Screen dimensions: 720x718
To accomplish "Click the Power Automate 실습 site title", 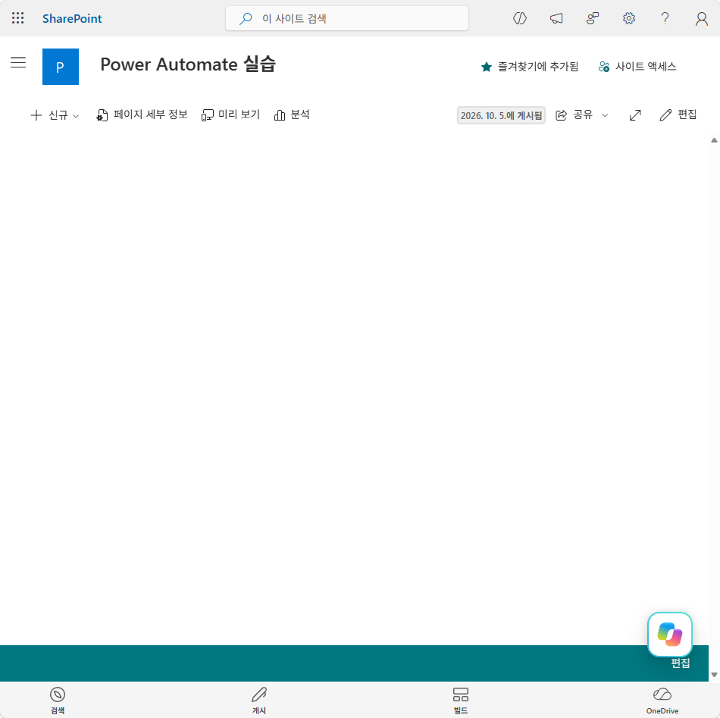I will tap(188, 64).
